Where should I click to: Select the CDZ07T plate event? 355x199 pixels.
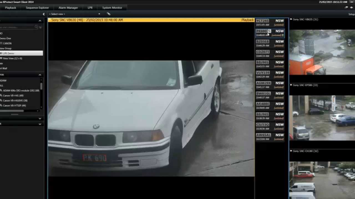tap(270, 54)
